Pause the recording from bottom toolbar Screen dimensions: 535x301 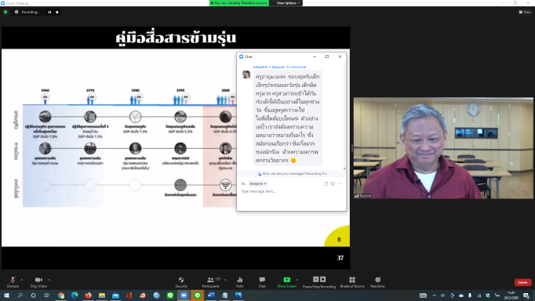[315, 280]
